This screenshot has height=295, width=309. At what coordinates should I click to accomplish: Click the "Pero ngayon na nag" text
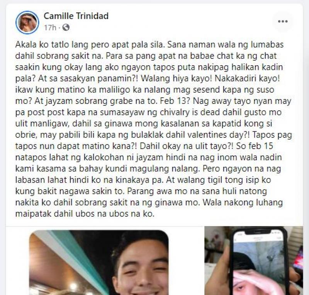(x=242, y=169)
